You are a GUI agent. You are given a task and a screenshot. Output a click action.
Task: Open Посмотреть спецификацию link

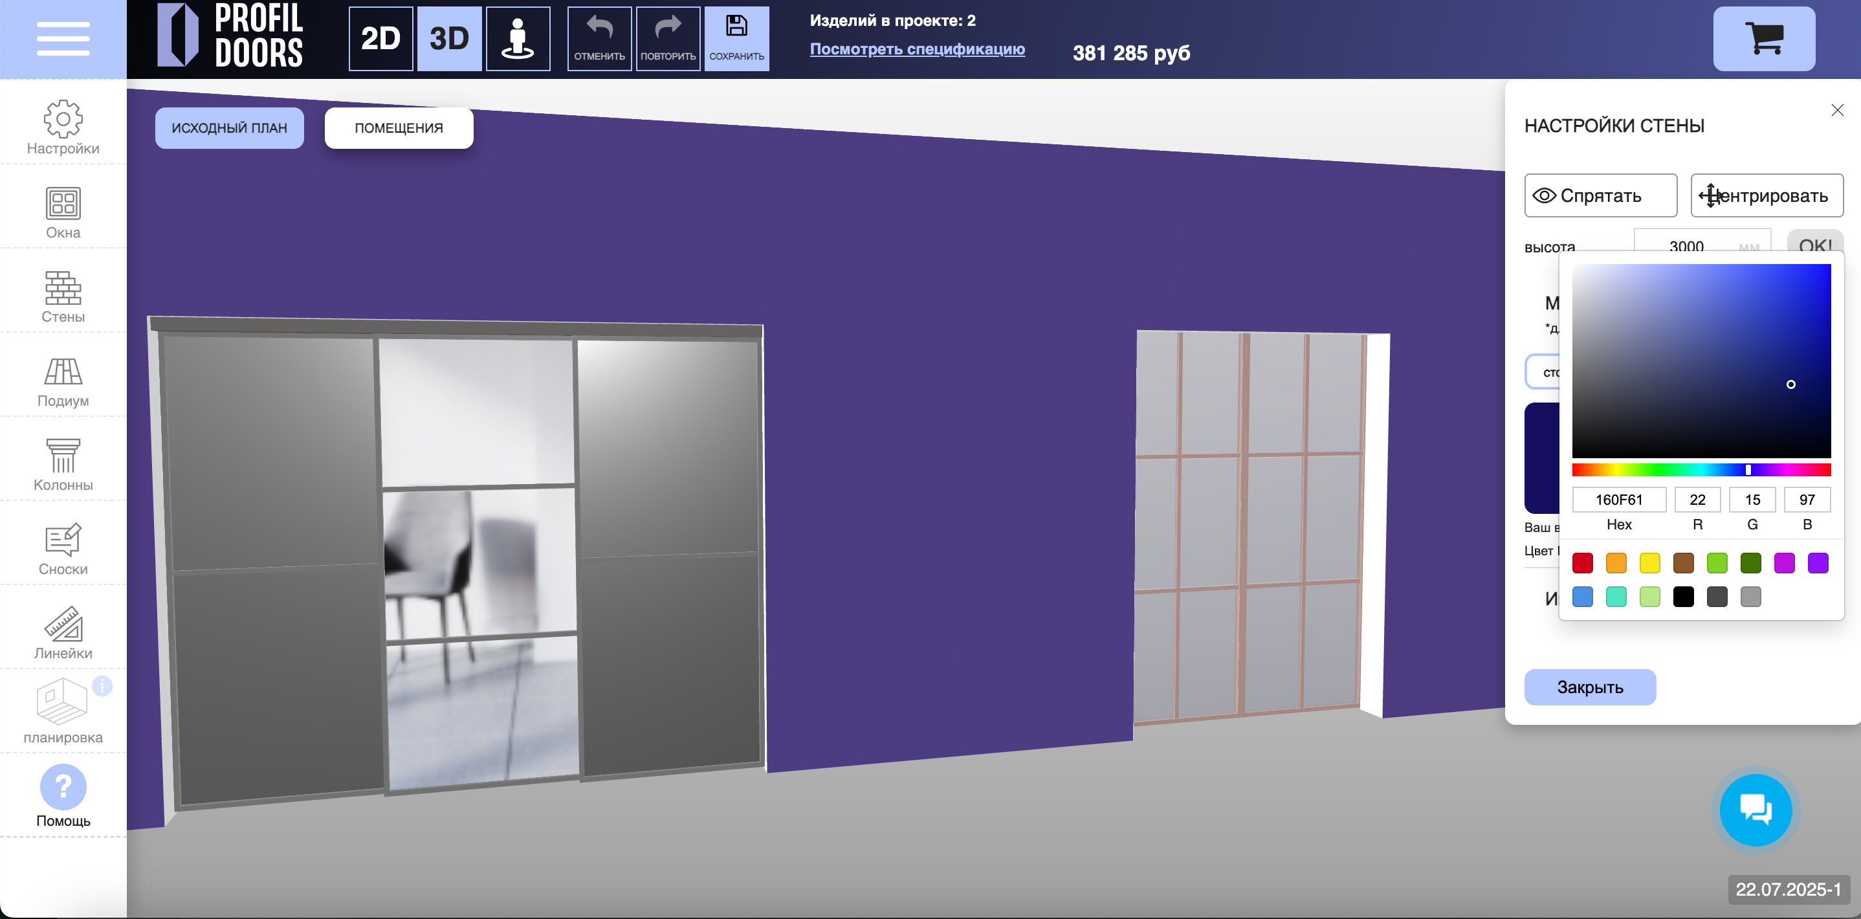click(917, 49)
